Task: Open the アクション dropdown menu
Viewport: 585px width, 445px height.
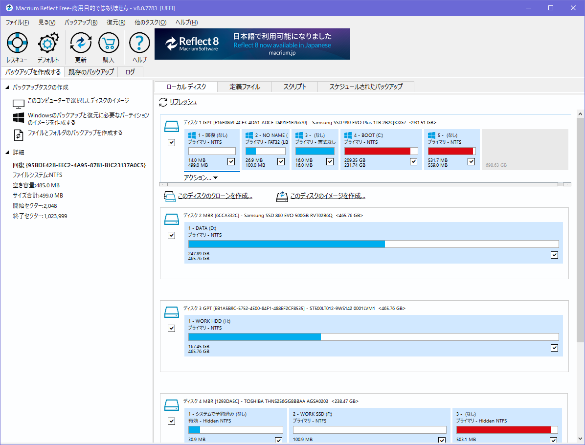Action: pyautogui.click(x=201, y=178)
